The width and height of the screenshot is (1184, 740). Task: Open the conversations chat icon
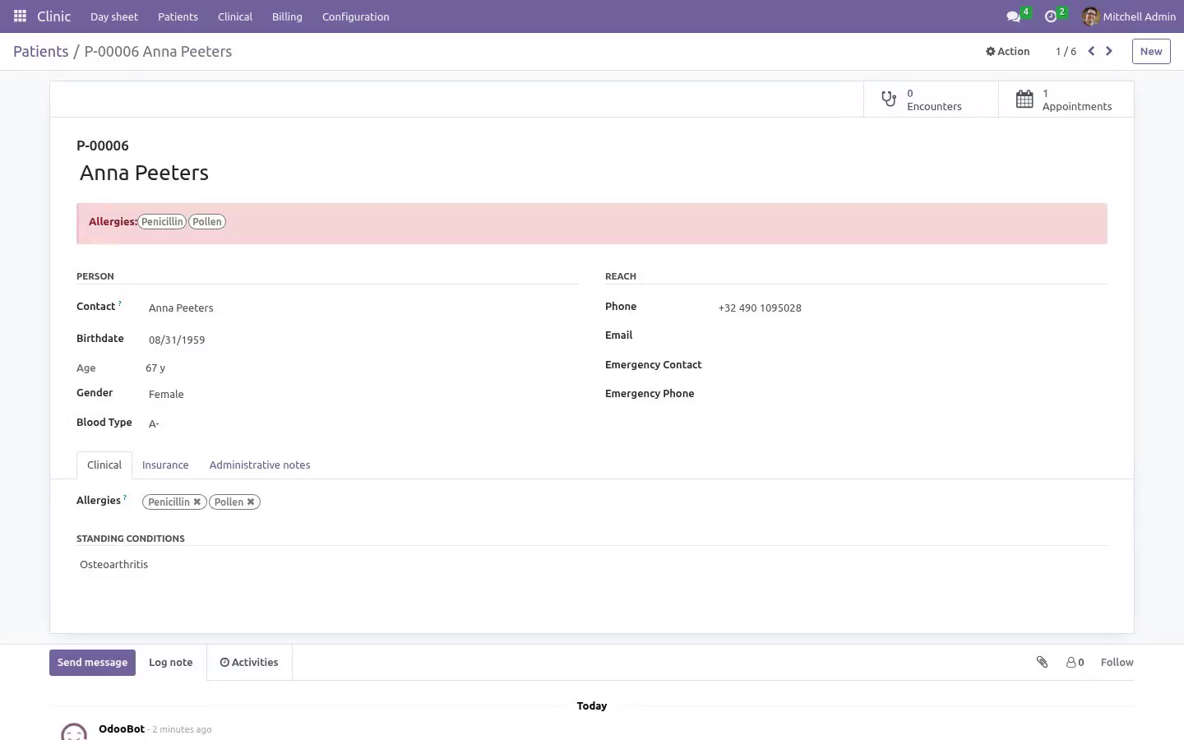(x=1014, y=16)
